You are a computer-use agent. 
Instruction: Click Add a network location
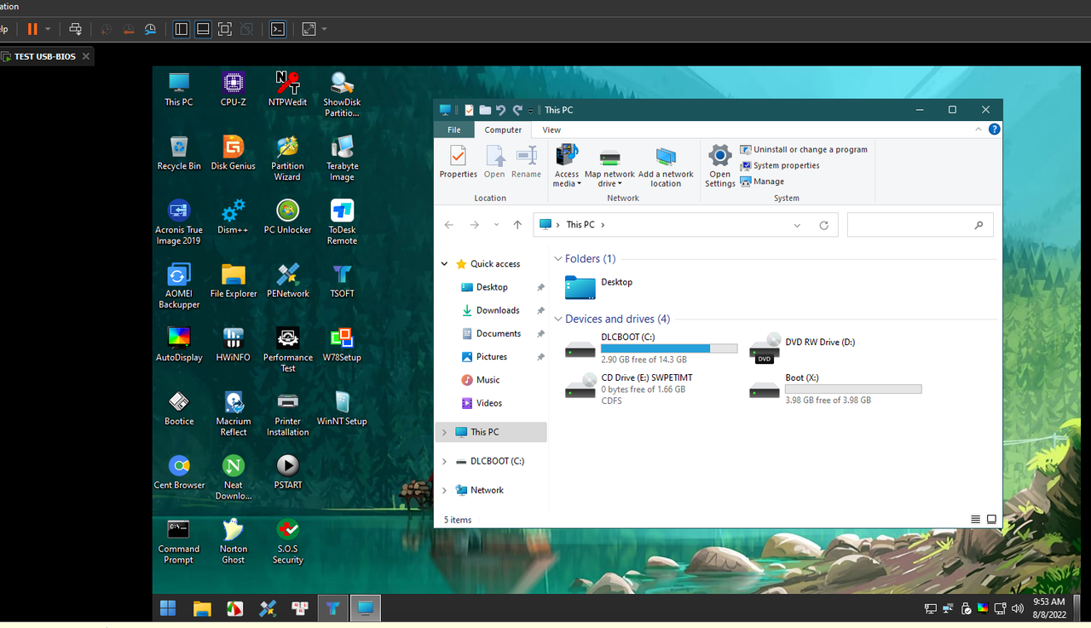click(666, 166)
